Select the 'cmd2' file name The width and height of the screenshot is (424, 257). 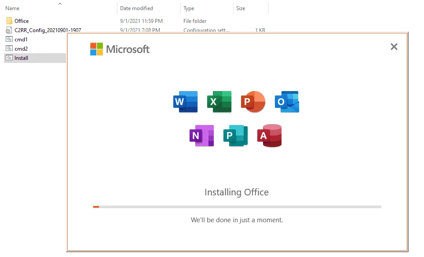(x=21, y=48)
